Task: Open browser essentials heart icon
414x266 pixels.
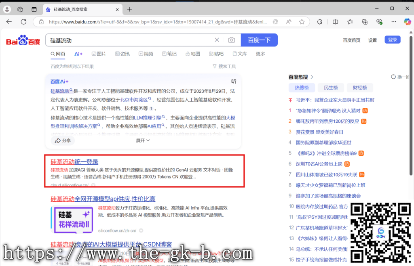Action: (x=379, y=22)
